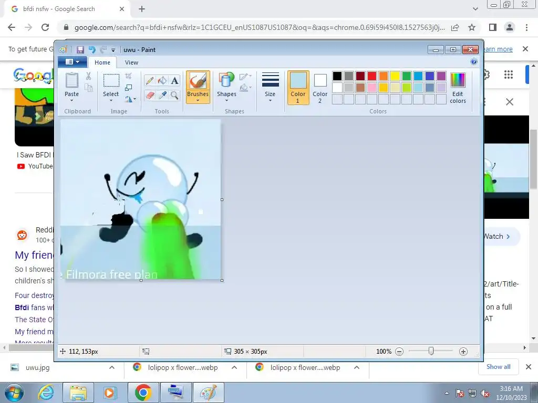Select the Magnifier tool
This screenshot has width=538, height=403.
point(174,95)
